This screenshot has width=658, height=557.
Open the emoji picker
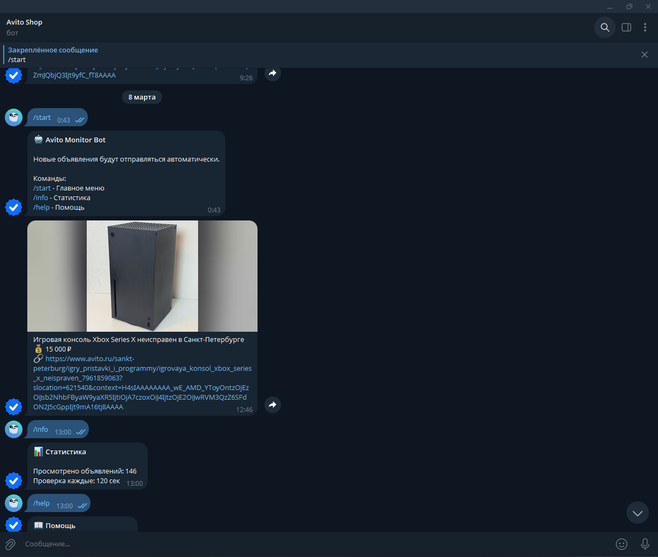tap(622, 544)
